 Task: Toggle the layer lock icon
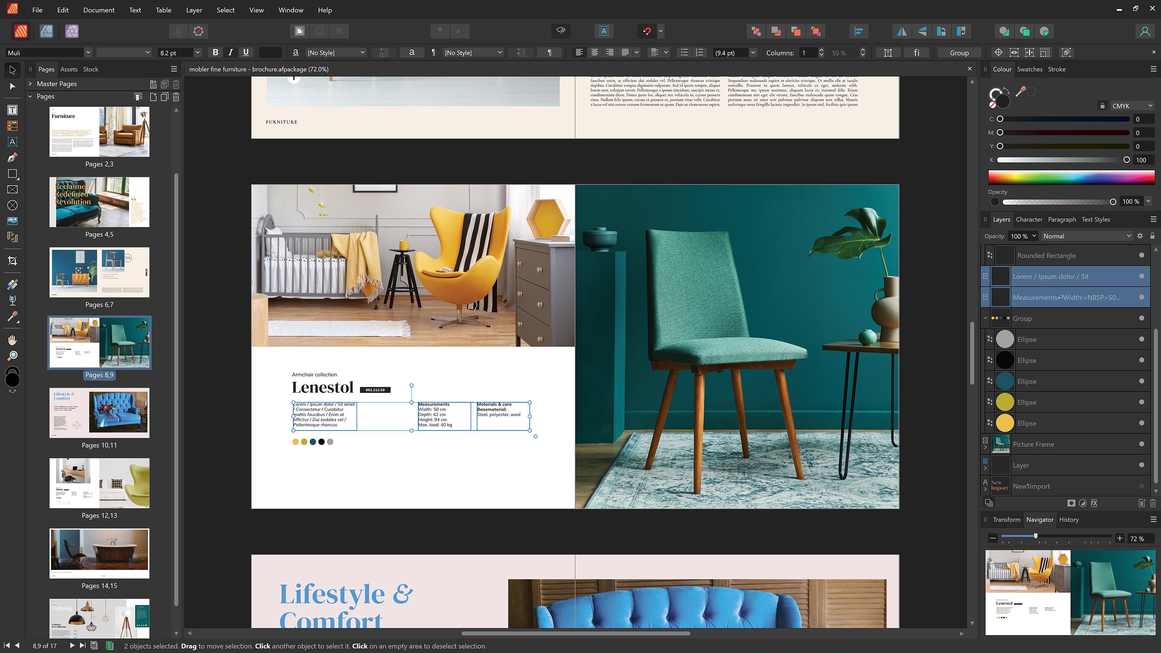coord(1153,236)
